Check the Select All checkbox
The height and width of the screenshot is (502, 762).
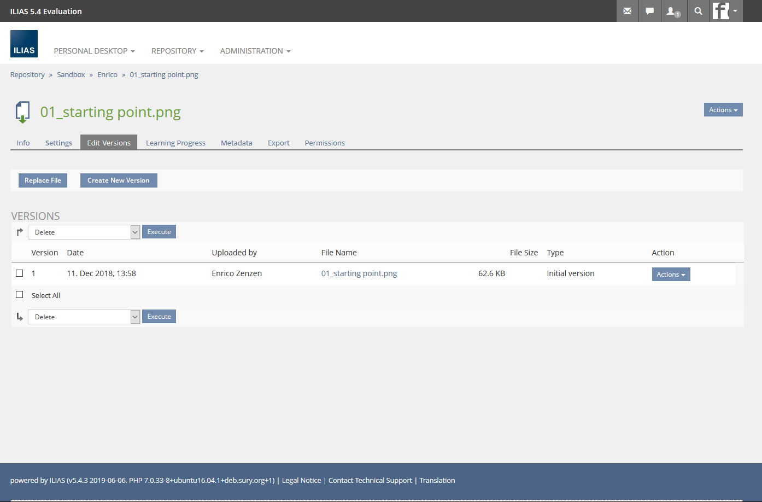[x=20, y=295]
